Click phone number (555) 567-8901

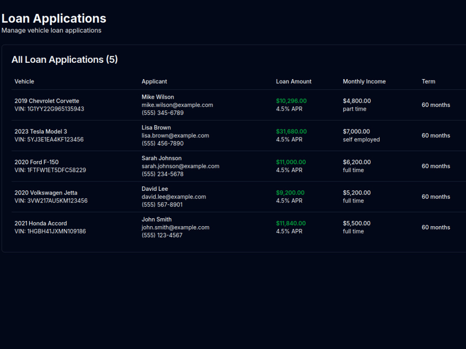162,205
